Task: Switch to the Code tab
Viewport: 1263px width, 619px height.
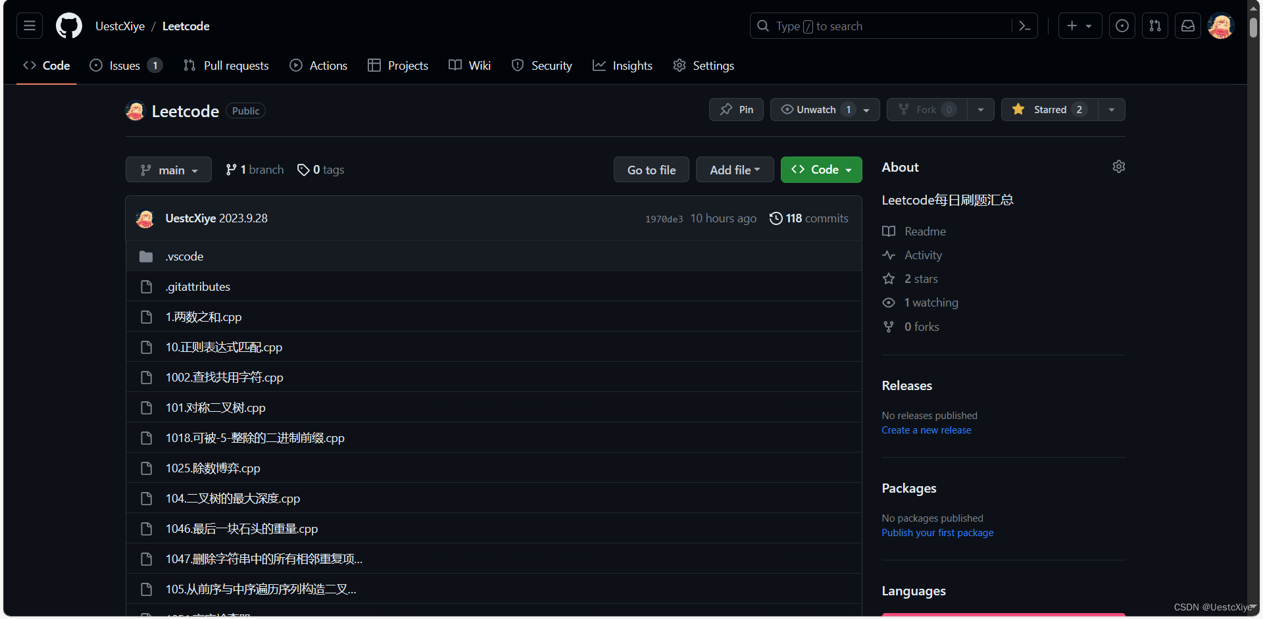Action: click(47, 65)
